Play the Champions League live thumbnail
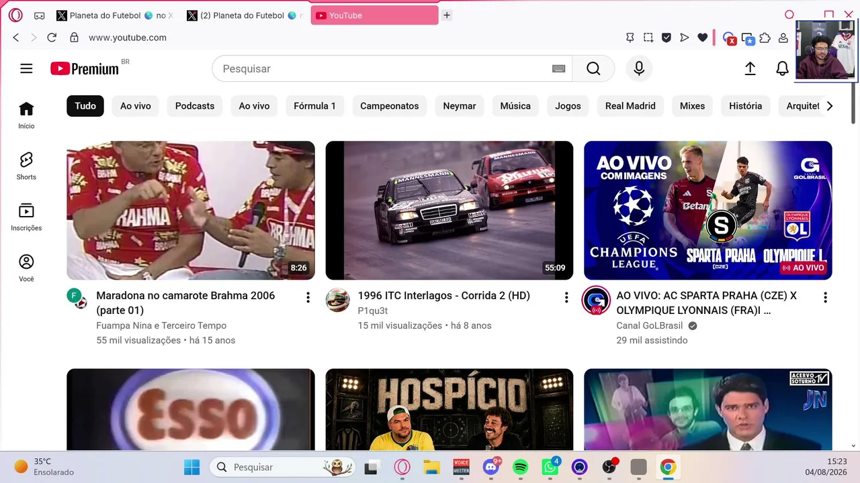The image size is (860, 483). coord(708,210)
